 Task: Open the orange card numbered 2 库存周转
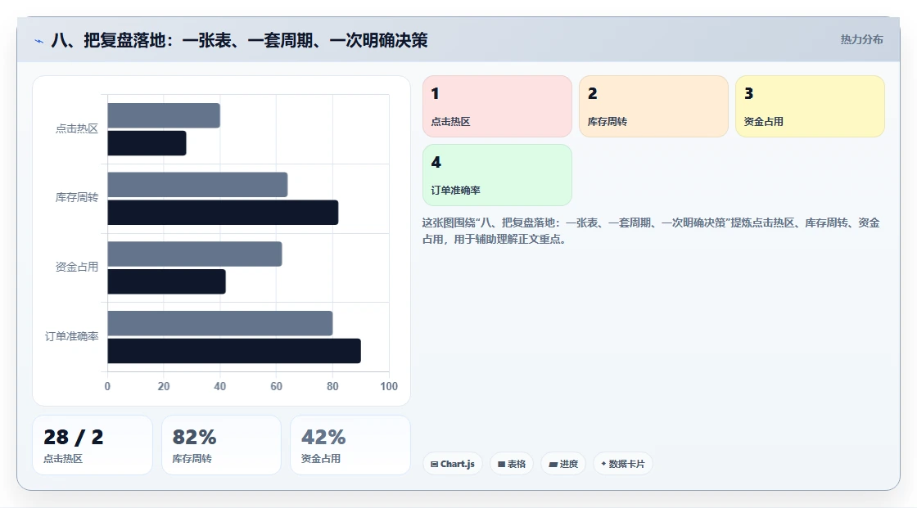click(654, 106)
